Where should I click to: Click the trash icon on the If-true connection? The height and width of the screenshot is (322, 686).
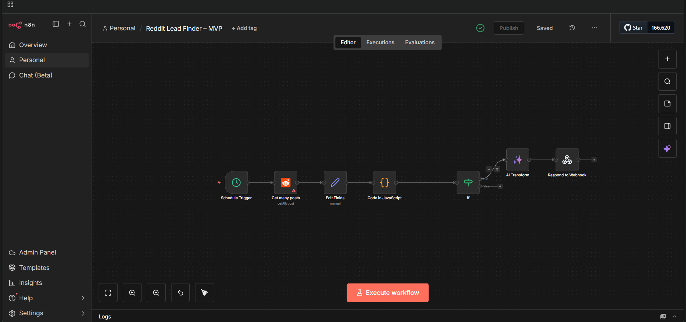click(497, 169)
